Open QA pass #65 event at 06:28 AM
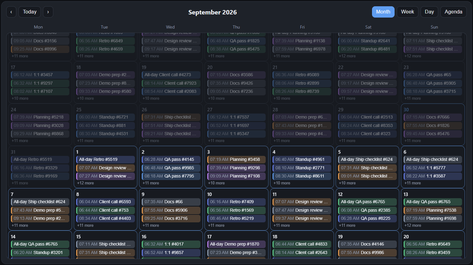The image size is (473, 265). point(433,75)
